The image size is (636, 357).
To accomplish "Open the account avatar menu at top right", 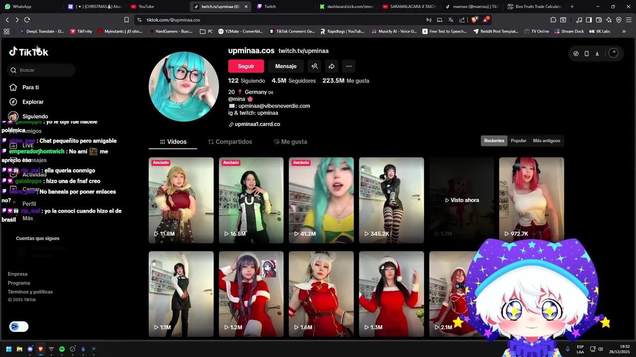I will pos(613,53).
